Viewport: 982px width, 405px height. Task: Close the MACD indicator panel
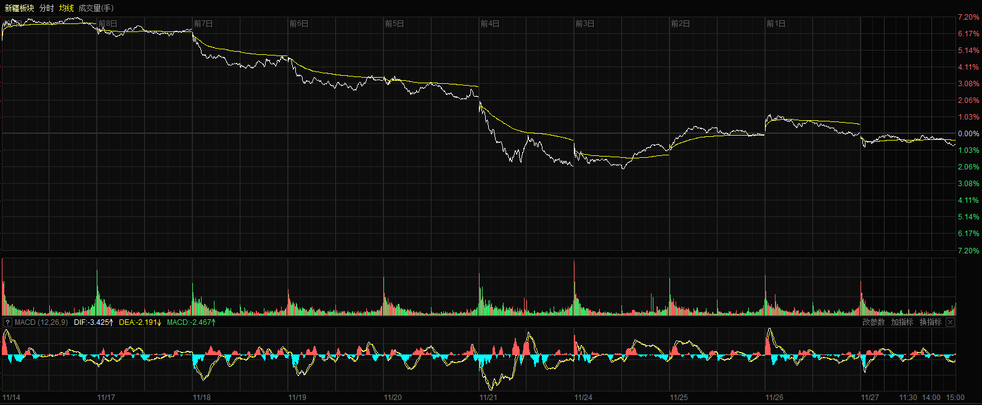950,322
